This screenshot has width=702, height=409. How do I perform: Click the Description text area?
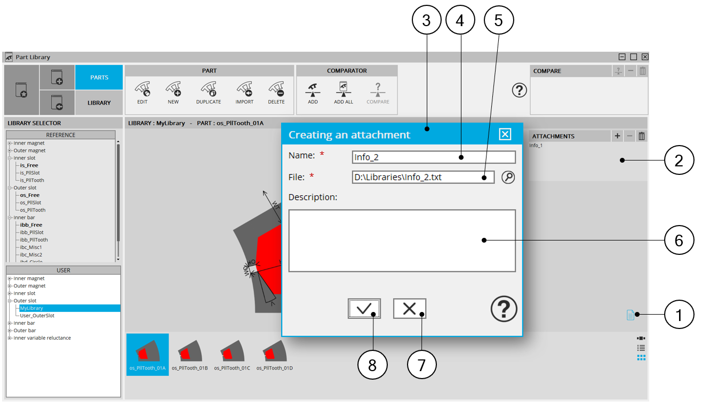click(x=402, y=240)
